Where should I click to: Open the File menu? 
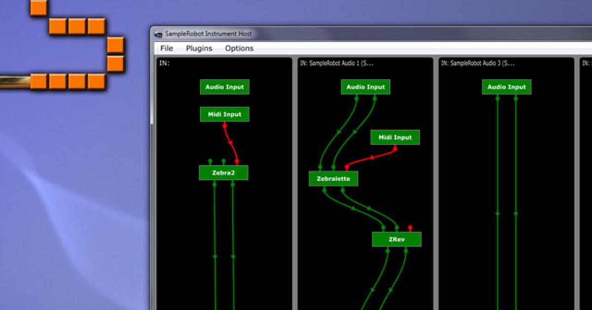pos(167,48)
